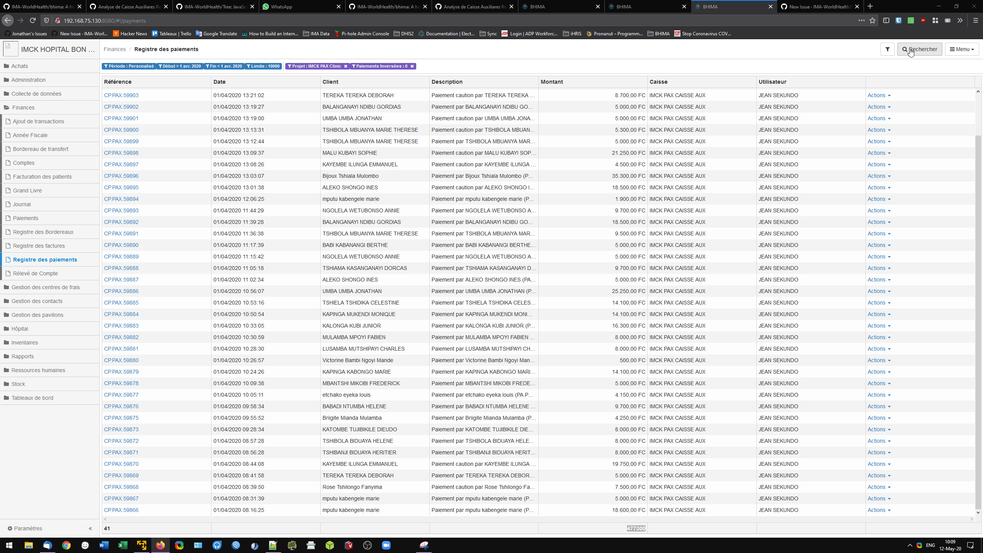Screen dimensions: 983x553
Task: Click the bookmark star in the address bar
Action: pyautogui.click(x=872, y=20)
